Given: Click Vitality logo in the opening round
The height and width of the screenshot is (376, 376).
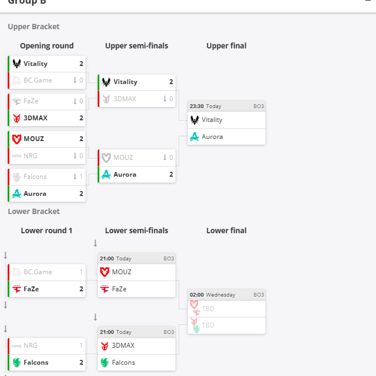Looking at the screenshot, I should [x=17, y=64].
